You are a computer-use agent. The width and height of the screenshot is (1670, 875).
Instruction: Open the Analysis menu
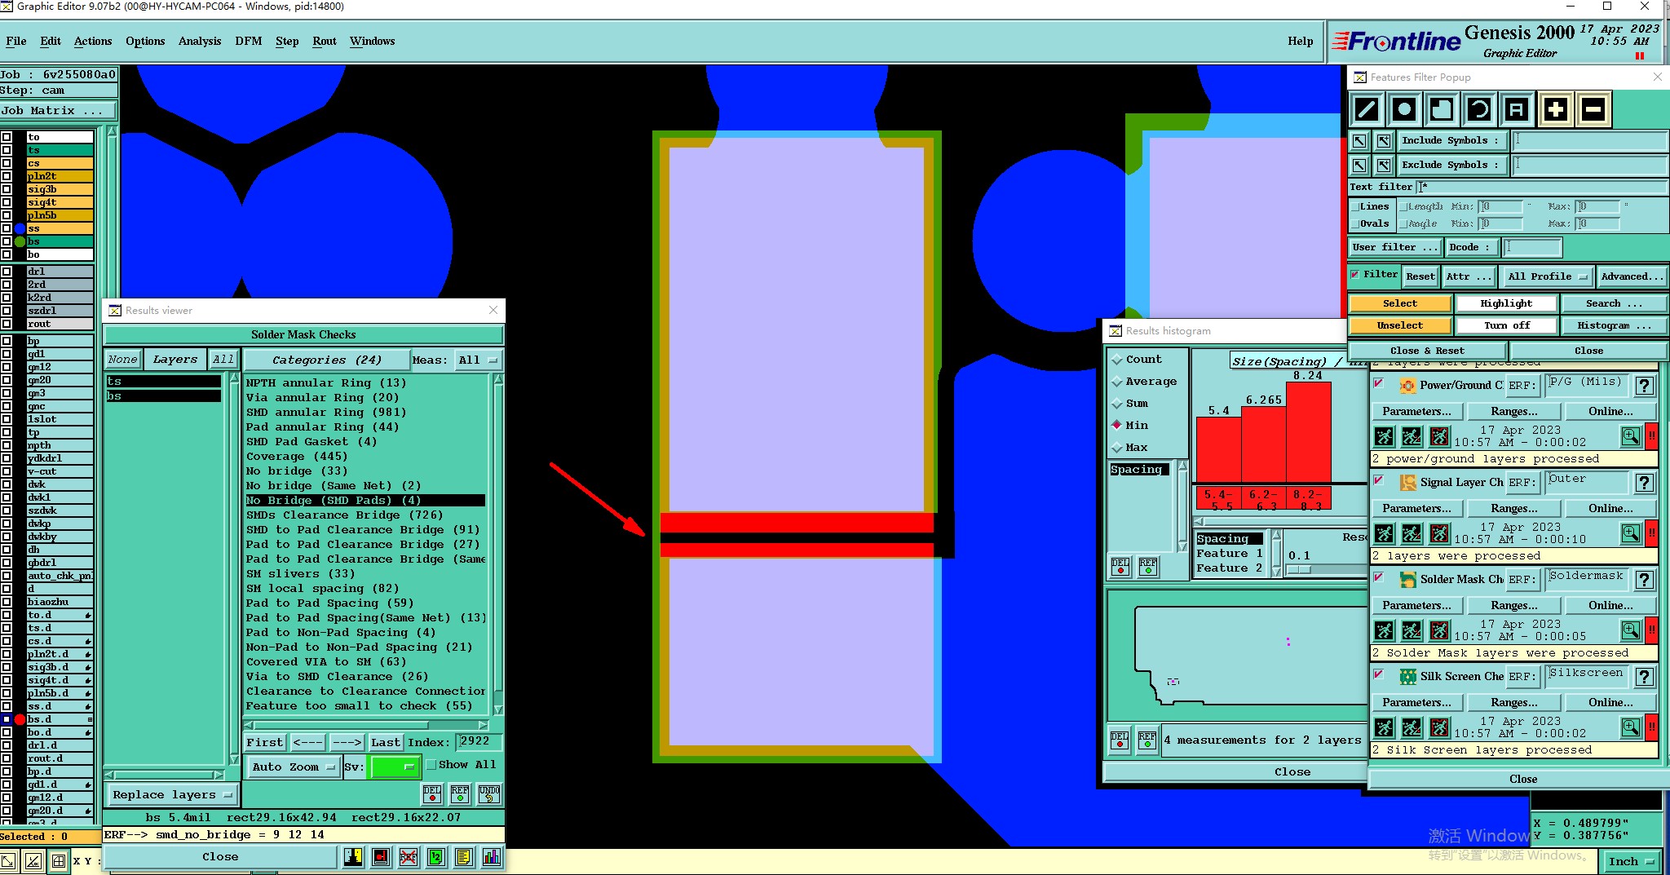(200, 41)
